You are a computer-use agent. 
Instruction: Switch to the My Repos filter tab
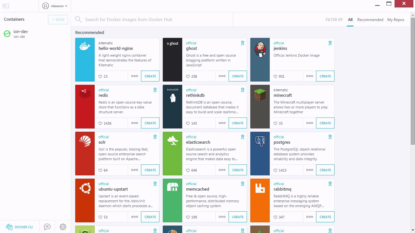(x=396, y=20)
